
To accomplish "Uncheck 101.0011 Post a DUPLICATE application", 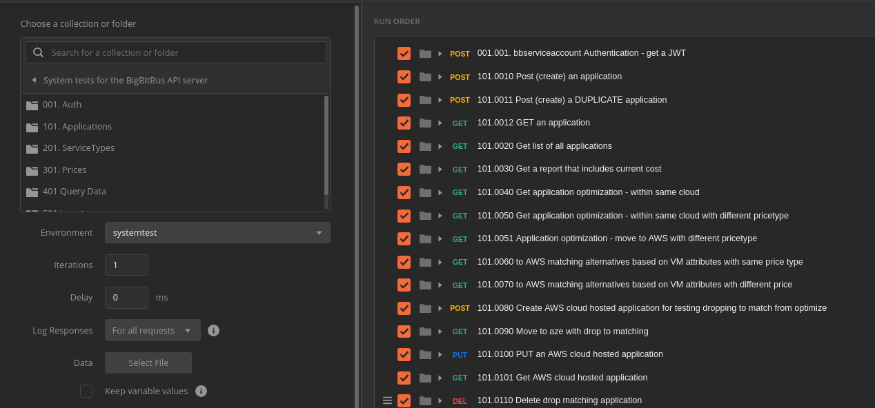I will 404,100.
